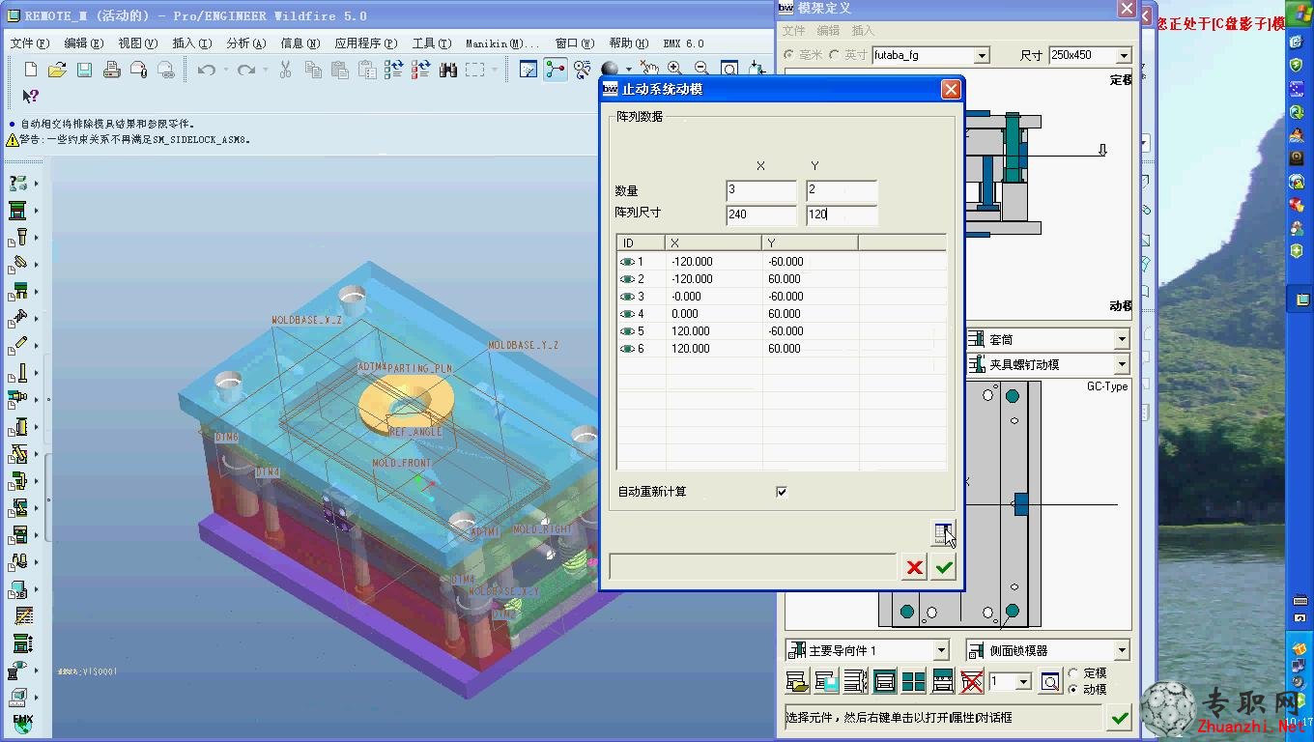This screenshot has width=1314, height=742.
Task: Open the 250x450 size dropdown
Action: tap(1123, 56)
